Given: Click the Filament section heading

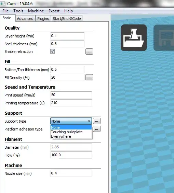Looking at the screenshot, I should 13,139.
